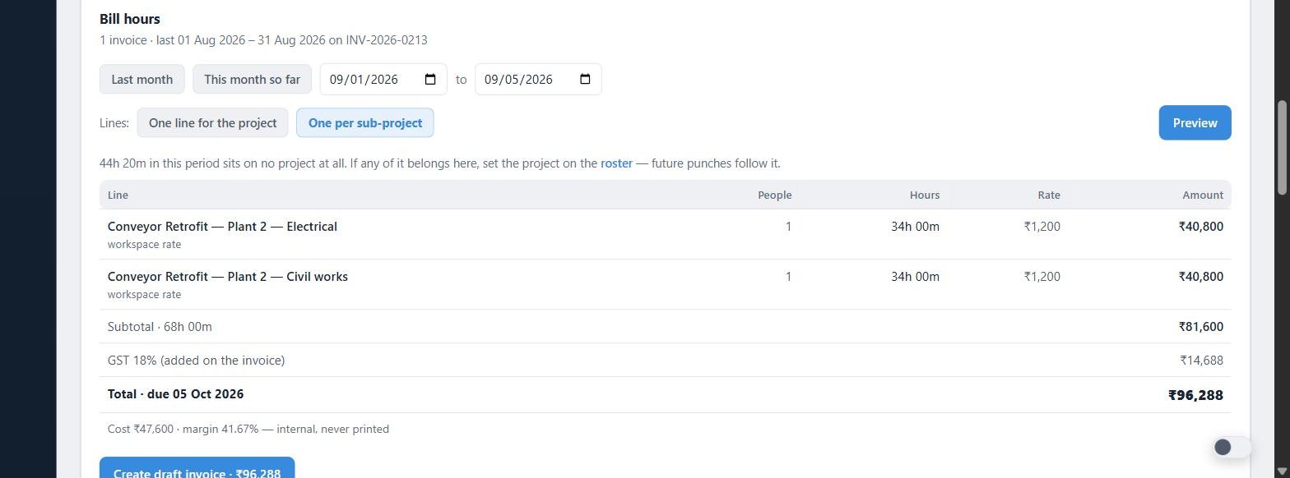Click the Last month preset button
1290x478 pixels.
(142, 79)
